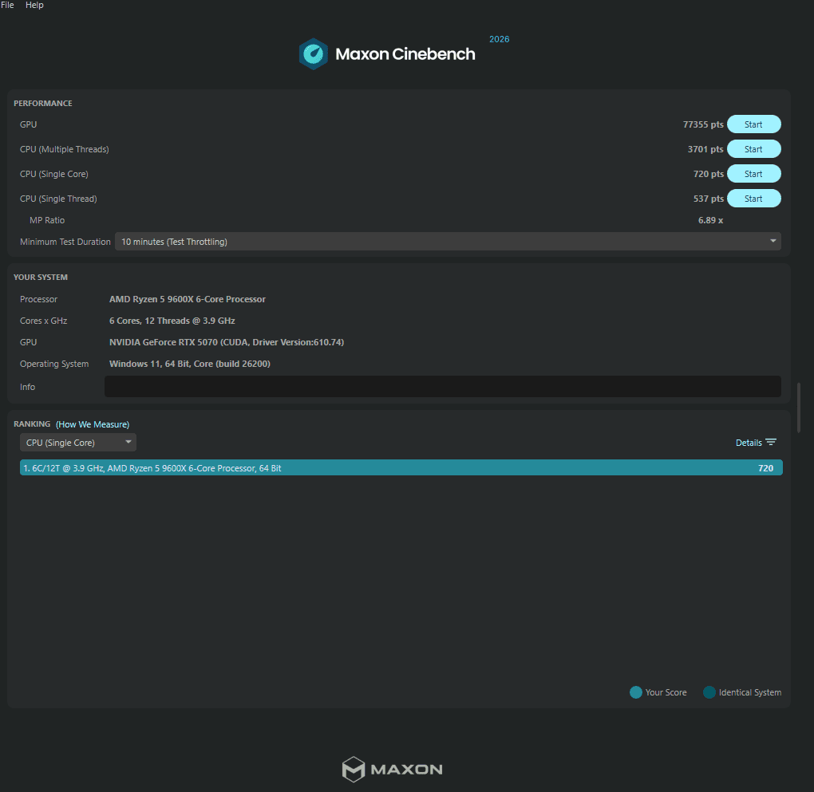The image size is (814, 792).
Task: Click the MP Ratio value 6.89 x
Action: pos(710,220)
